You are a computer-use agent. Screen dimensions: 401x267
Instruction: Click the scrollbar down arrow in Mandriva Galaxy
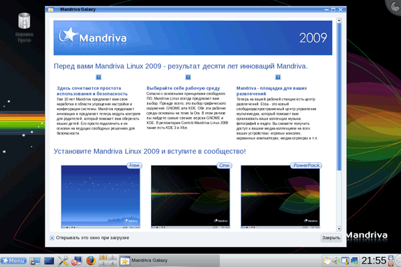click(339, 229)
